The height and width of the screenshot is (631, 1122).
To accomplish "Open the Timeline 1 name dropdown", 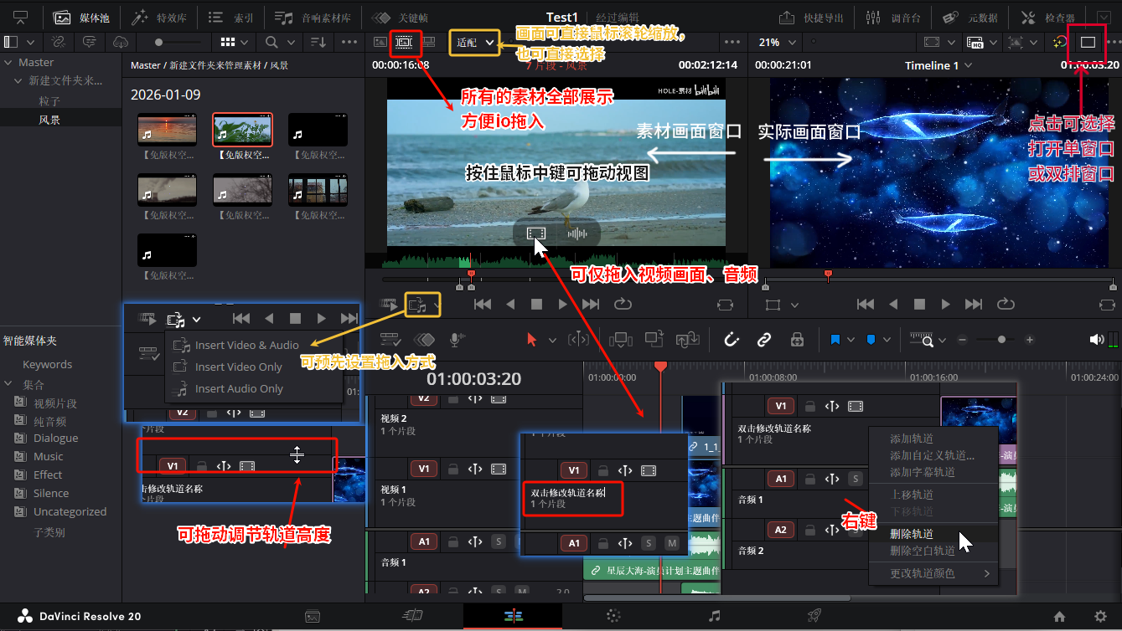I will coord(938,65).
